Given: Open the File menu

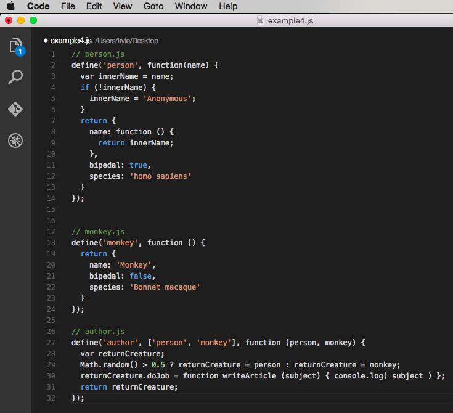Looking at the screenshot, I should tap(68, 6).
